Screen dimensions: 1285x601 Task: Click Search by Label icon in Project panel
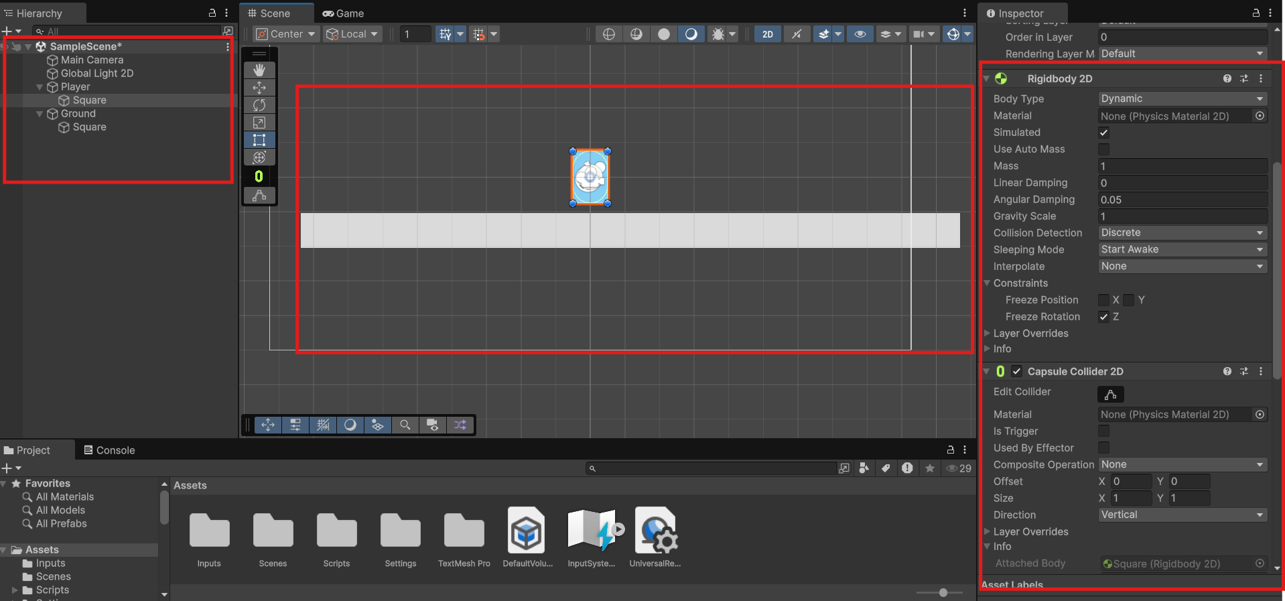886,468
